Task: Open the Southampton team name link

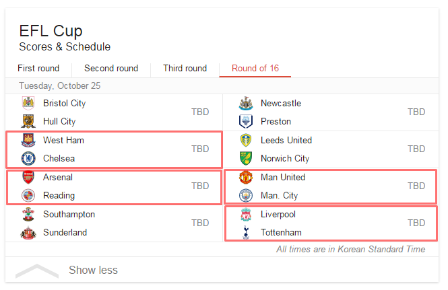Action: click(69, 215)
